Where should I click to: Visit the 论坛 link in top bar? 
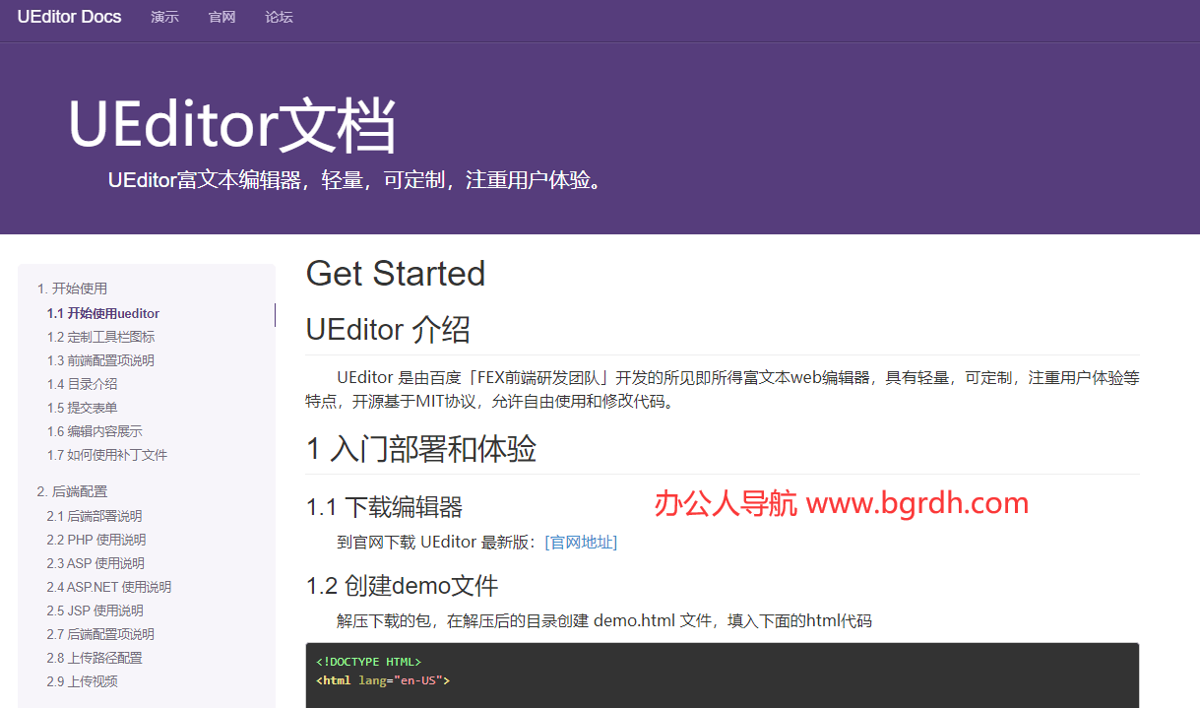[x=278, y=17]
